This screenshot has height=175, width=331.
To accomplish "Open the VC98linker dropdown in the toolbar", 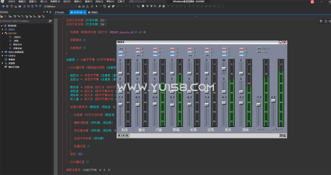I will (76, 6).
